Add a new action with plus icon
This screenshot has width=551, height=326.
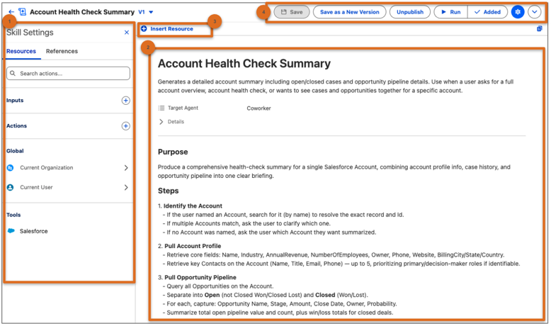click(x=126, y=126)
